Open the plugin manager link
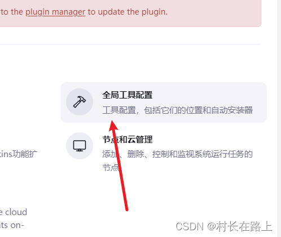Image resolution: width=281 pixels, height=237 pixels. coord(55,12)
